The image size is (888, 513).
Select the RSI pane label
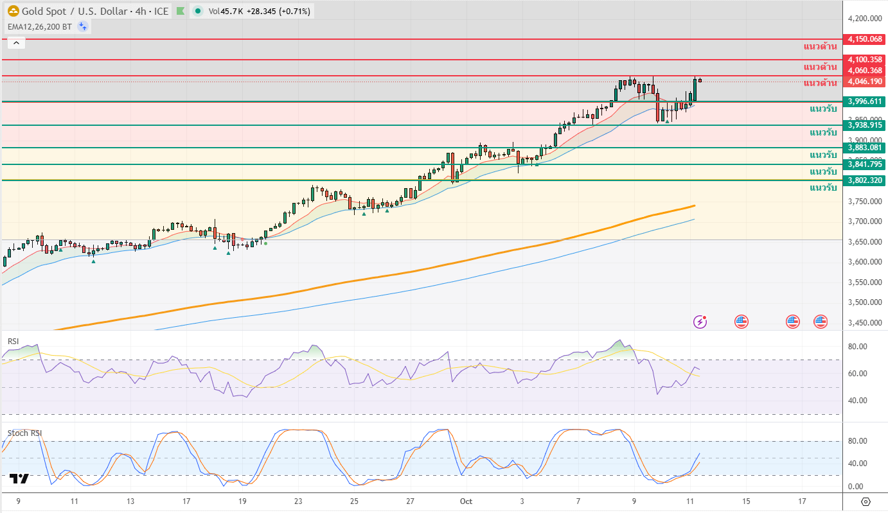13,341
